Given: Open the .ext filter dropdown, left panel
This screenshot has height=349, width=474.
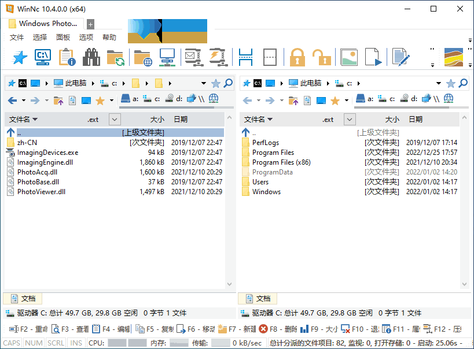Looking at the screenshot, I should point(115,120).
